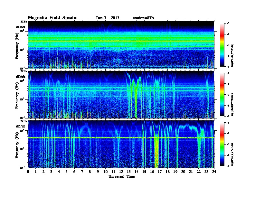Click hour tick label '13' on time axis

click(129, 172)
